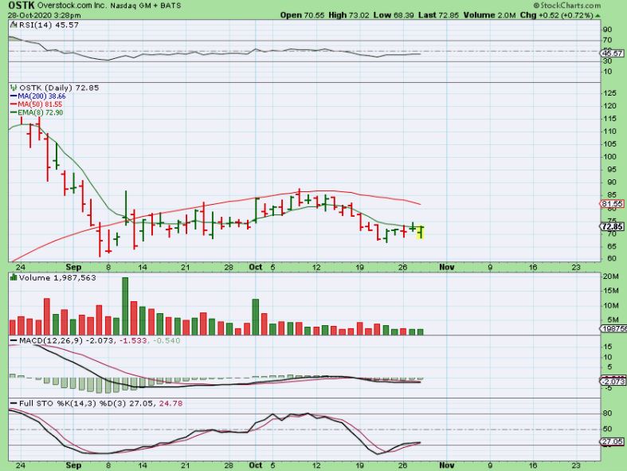Click the 45.57 RSI axis value tag
The image size is (627, 471).
613,53
